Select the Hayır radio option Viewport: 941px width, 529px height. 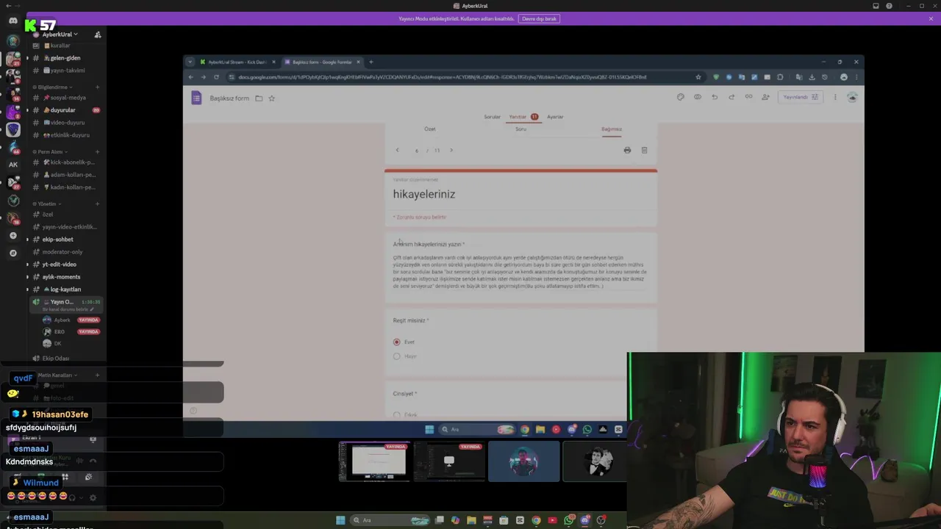[x=397, y=356]
